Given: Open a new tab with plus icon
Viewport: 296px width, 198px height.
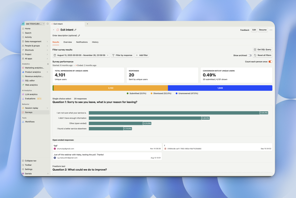Looking at the screenshot, I should point(88,24).
